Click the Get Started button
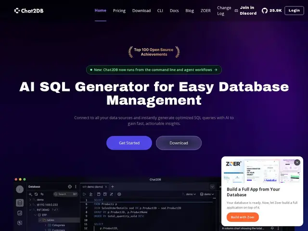 tap(129, 143)
